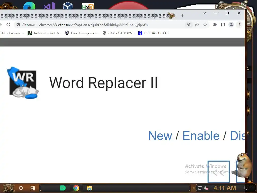Switch to Chrome on taskbar
The height and width of the screenshot is (193, 257).
[76, 188]
